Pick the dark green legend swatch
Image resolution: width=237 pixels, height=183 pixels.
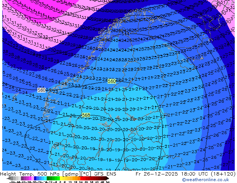coord(48,178)
